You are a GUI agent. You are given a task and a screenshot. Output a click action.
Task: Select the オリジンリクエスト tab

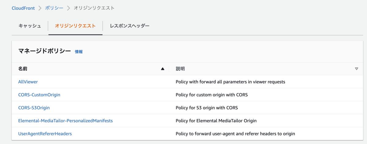pos(75,26)
